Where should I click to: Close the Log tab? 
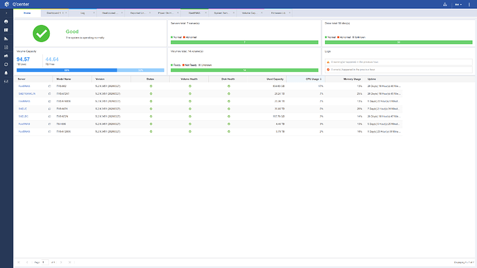(94, 12)
